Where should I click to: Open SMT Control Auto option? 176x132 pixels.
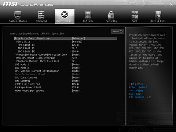76,81
